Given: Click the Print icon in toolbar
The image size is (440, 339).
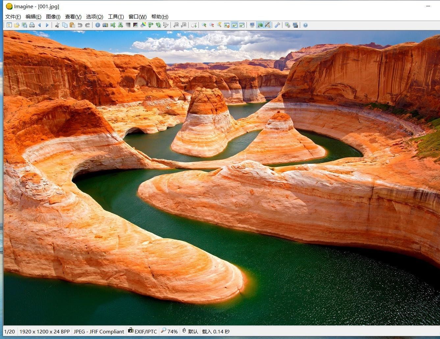Looking at the screenshot, I should [x=32, y=25].
